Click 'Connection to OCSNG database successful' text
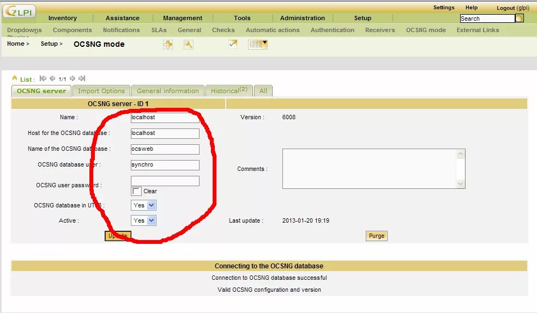 (269, 278)
